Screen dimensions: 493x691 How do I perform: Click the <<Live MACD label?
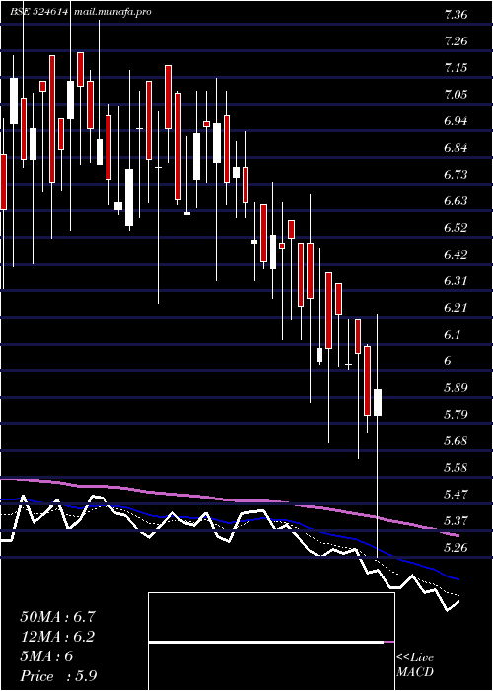click(x=415, y=665)
